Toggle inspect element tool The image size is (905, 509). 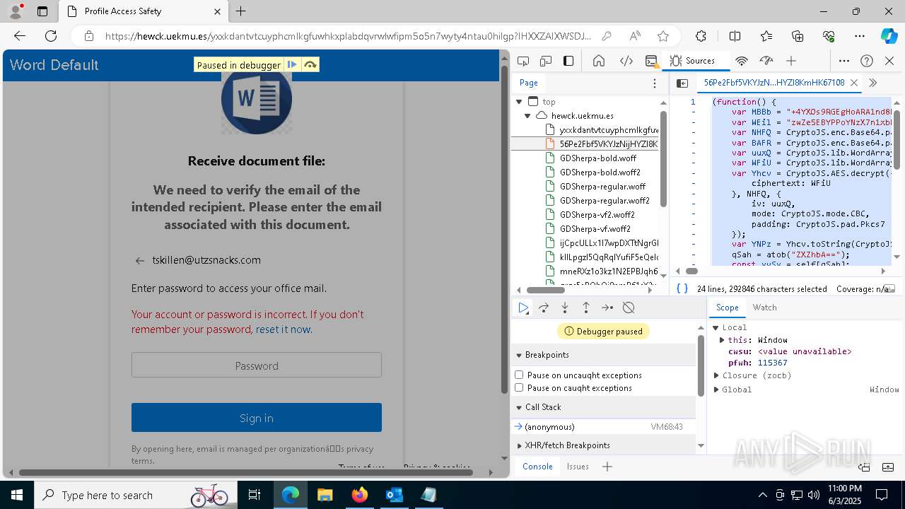[x=523, y=61]
